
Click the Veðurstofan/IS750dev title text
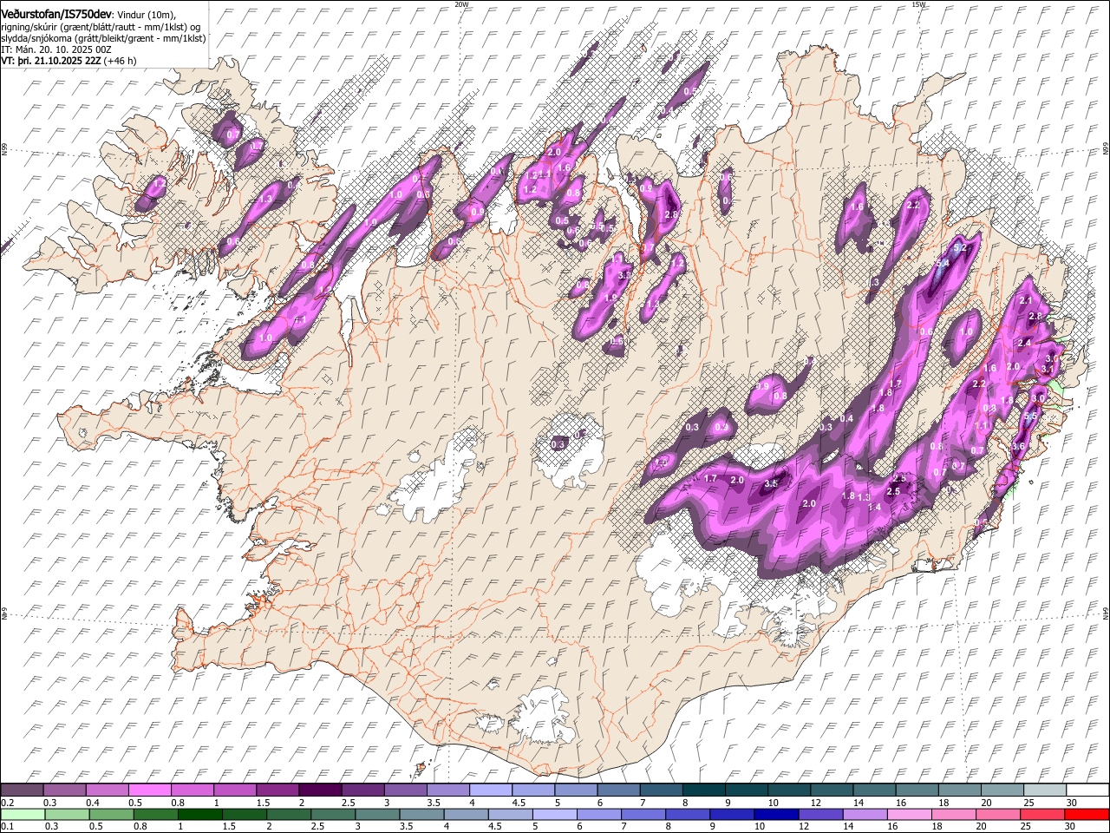point(56,15)
